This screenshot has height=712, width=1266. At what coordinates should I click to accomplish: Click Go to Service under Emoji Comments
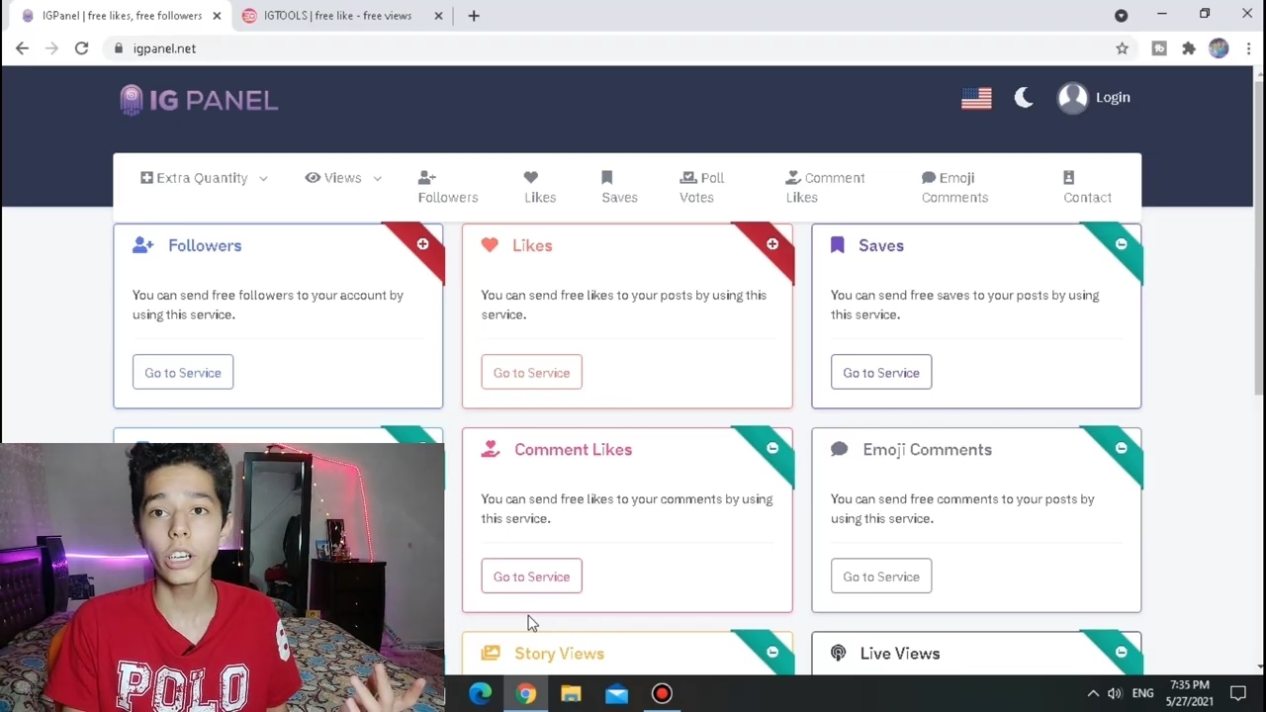point(880,577)
